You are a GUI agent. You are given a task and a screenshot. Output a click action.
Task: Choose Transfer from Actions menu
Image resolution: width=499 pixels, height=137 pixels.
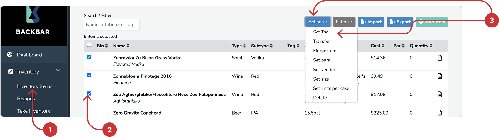pyautogui.click(x=322, y=41)
